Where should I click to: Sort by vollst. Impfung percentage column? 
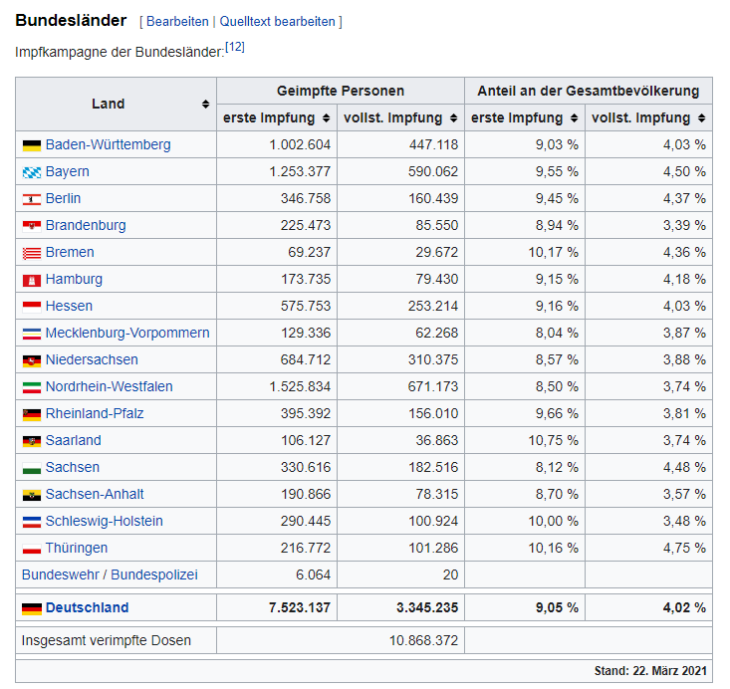[699, 118]
